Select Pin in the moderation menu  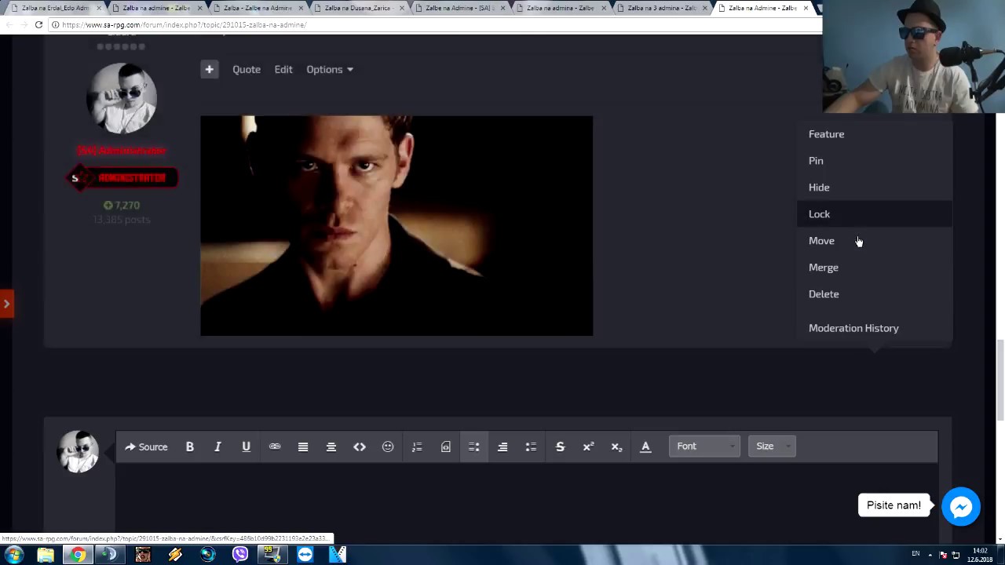(x=874, y=161)
